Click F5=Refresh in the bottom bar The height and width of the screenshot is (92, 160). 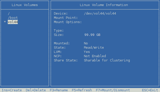coord(82,90)
